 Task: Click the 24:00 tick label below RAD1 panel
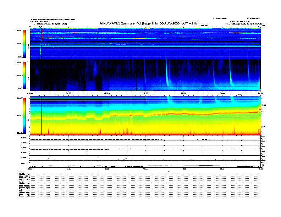point(260,93)
